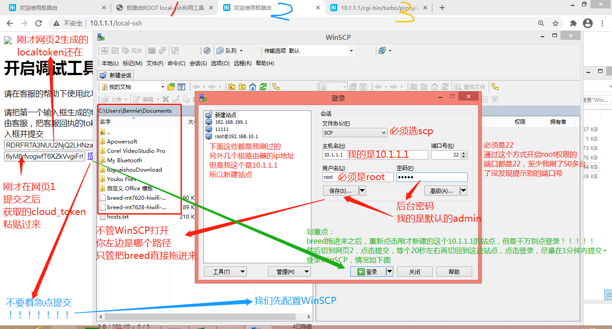
Task: Open the 命令(C) menu
Action: pos(177,63)
